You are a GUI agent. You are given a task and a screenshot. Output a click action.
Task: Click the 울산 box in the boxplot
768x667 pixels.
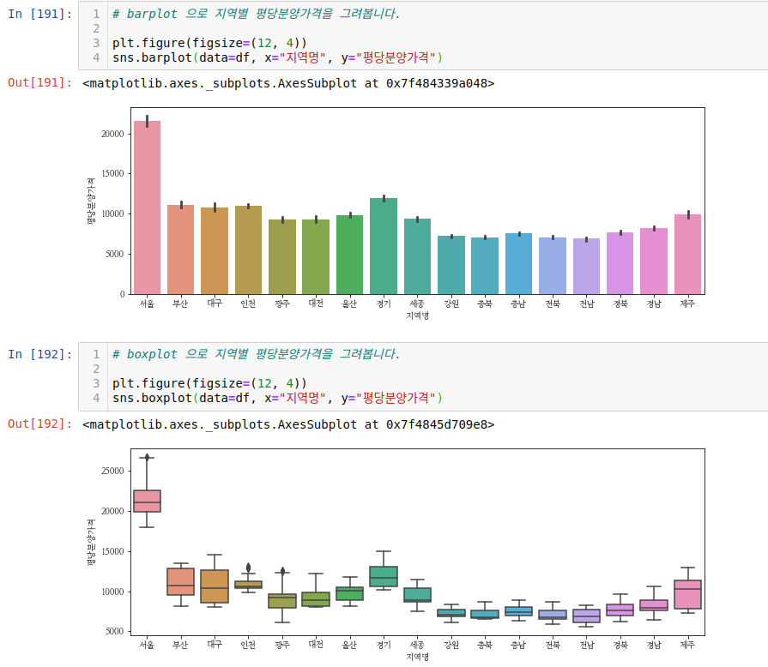point(350,593)
